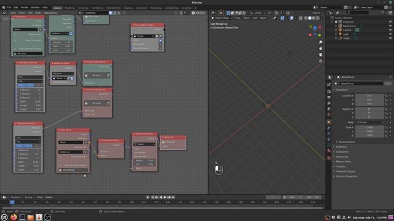Open OBS Studio from the taskbar
Image resolution: width=394 pixels, height=221 pixels.
47,217
